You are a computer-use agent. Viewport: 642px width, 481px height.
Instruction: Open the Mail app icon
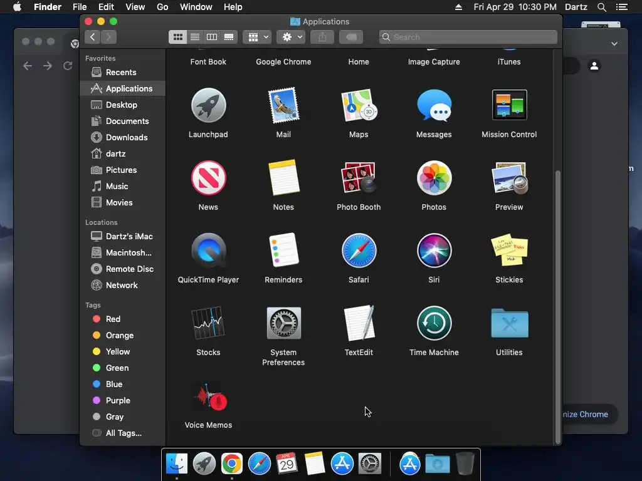point(283,105)
